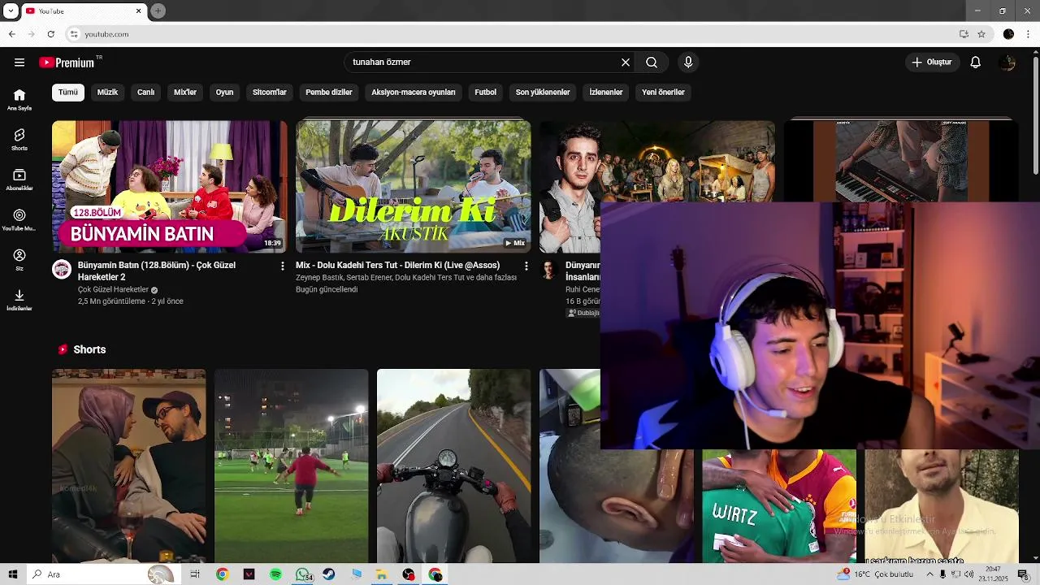Screen dimensions: 1040x585
Task: Open Shorts from the left sidebar
Action: click(x=19, y=140)
